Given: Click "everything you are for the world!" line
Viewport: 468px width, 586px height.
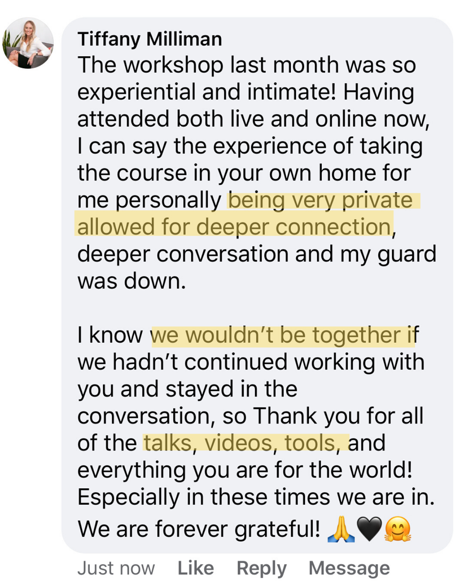Looking at the screenshot, I should pyautogui.click(x=245, y=470).
